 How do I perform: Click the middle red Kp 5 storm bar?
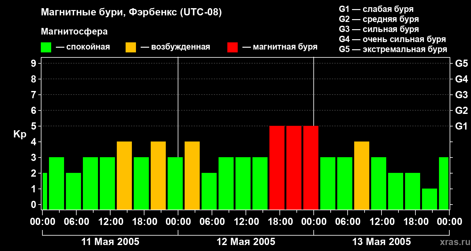tap(294, 168)
